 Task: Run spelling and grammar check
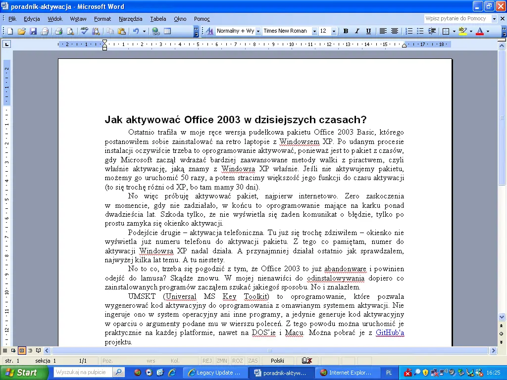click(x=84, y=31)
